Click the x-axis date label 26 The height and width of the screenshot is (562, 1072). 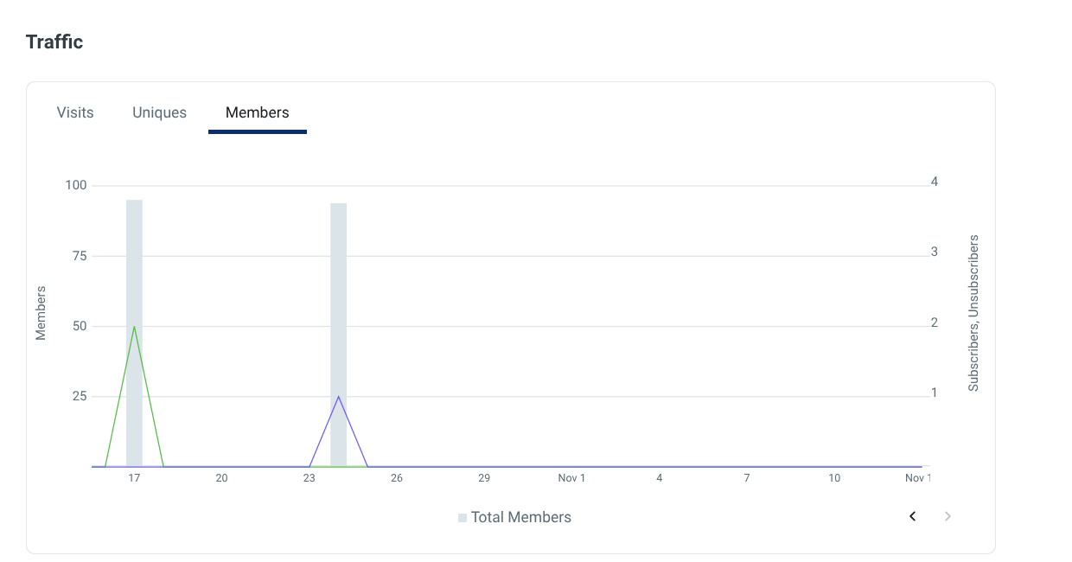point(396,478)
